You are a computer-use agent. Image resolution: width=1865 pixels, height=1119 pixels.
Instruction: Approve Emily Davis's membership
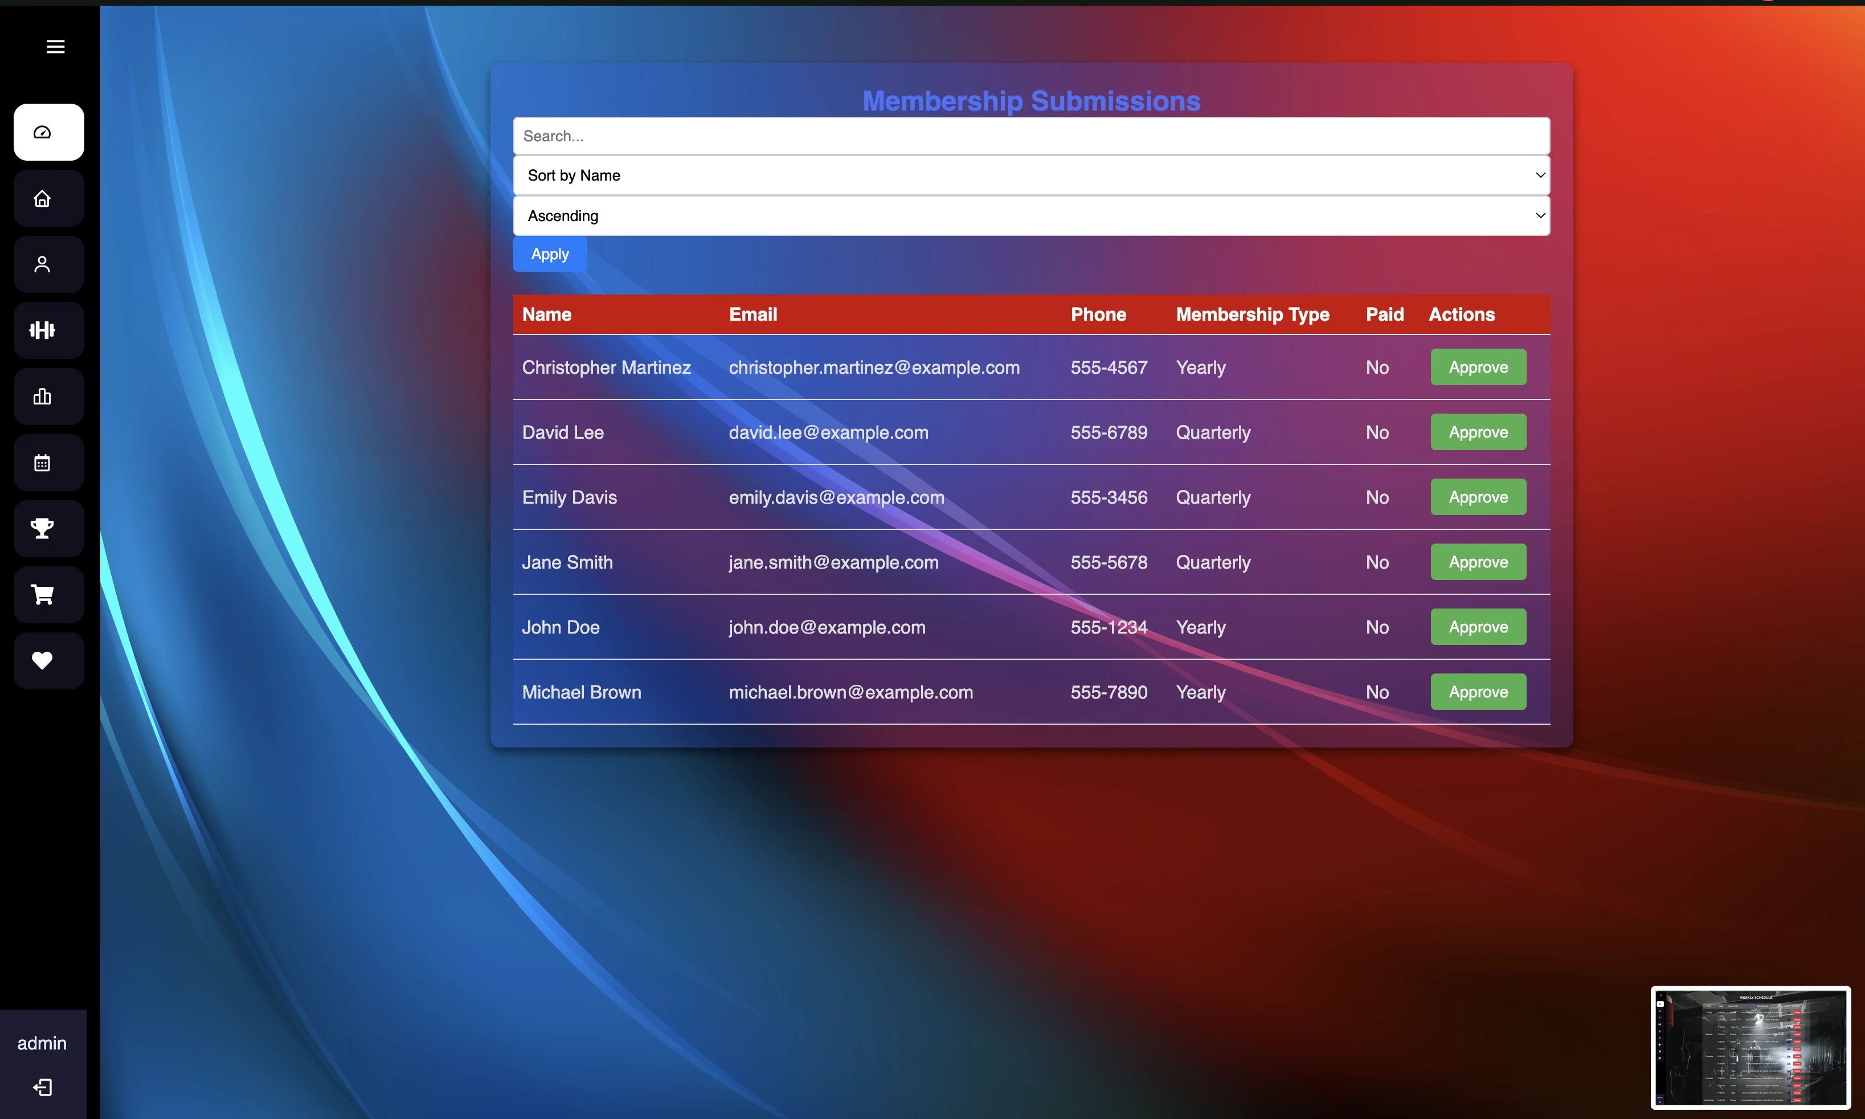coord(1478,497)
